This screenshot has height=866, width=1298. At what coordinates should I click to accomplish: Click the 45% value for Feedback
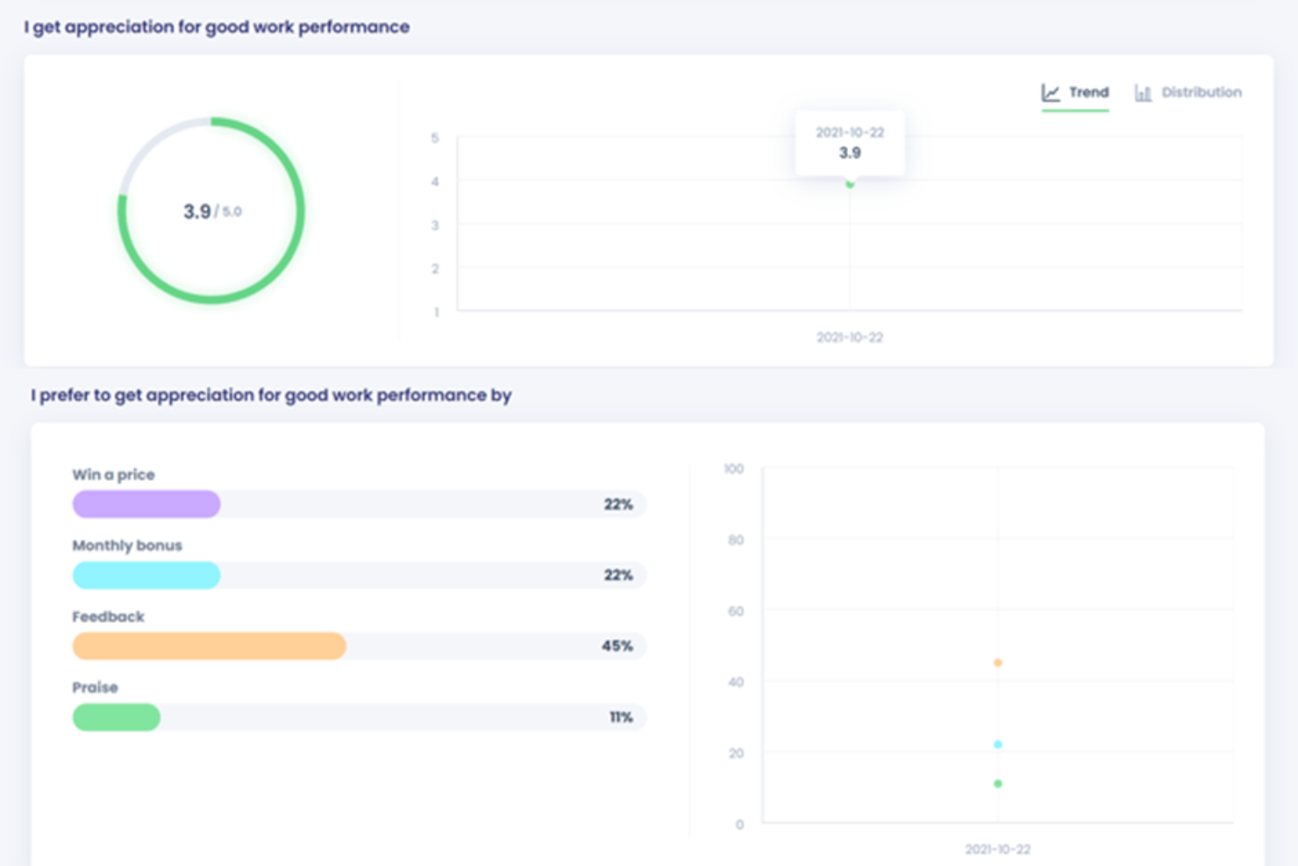tap(617, 647)
